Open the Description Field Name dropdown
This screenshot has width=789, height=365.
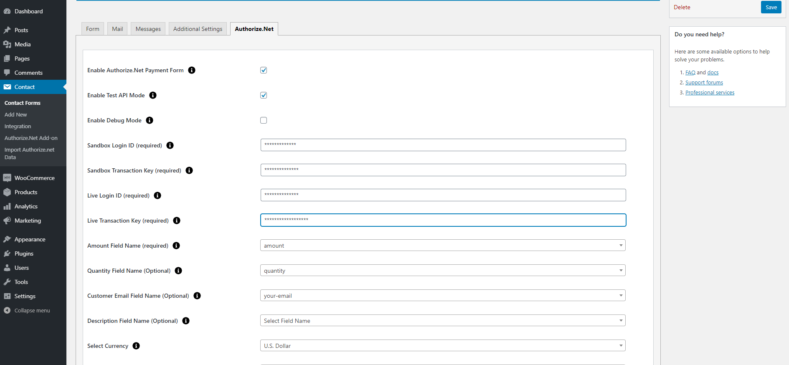coord(443,321)
